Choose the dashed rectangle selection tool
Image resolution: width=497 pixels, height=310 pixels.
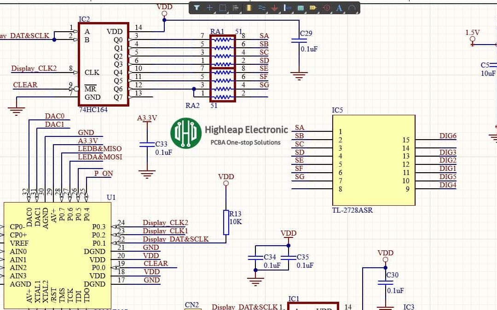click(x=223, y=8)
